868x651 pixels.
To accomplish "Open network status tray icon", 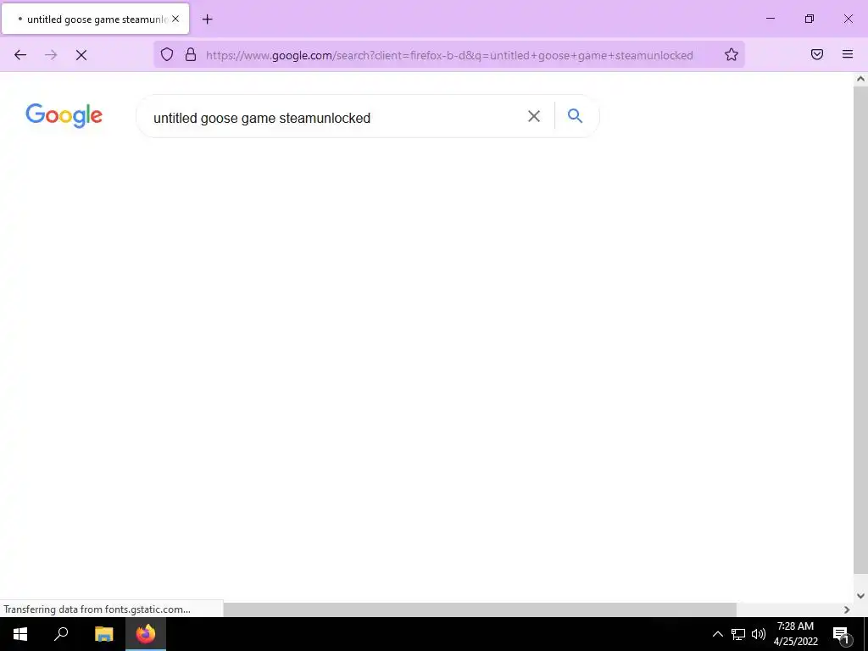I will click(x=738, y=634).
